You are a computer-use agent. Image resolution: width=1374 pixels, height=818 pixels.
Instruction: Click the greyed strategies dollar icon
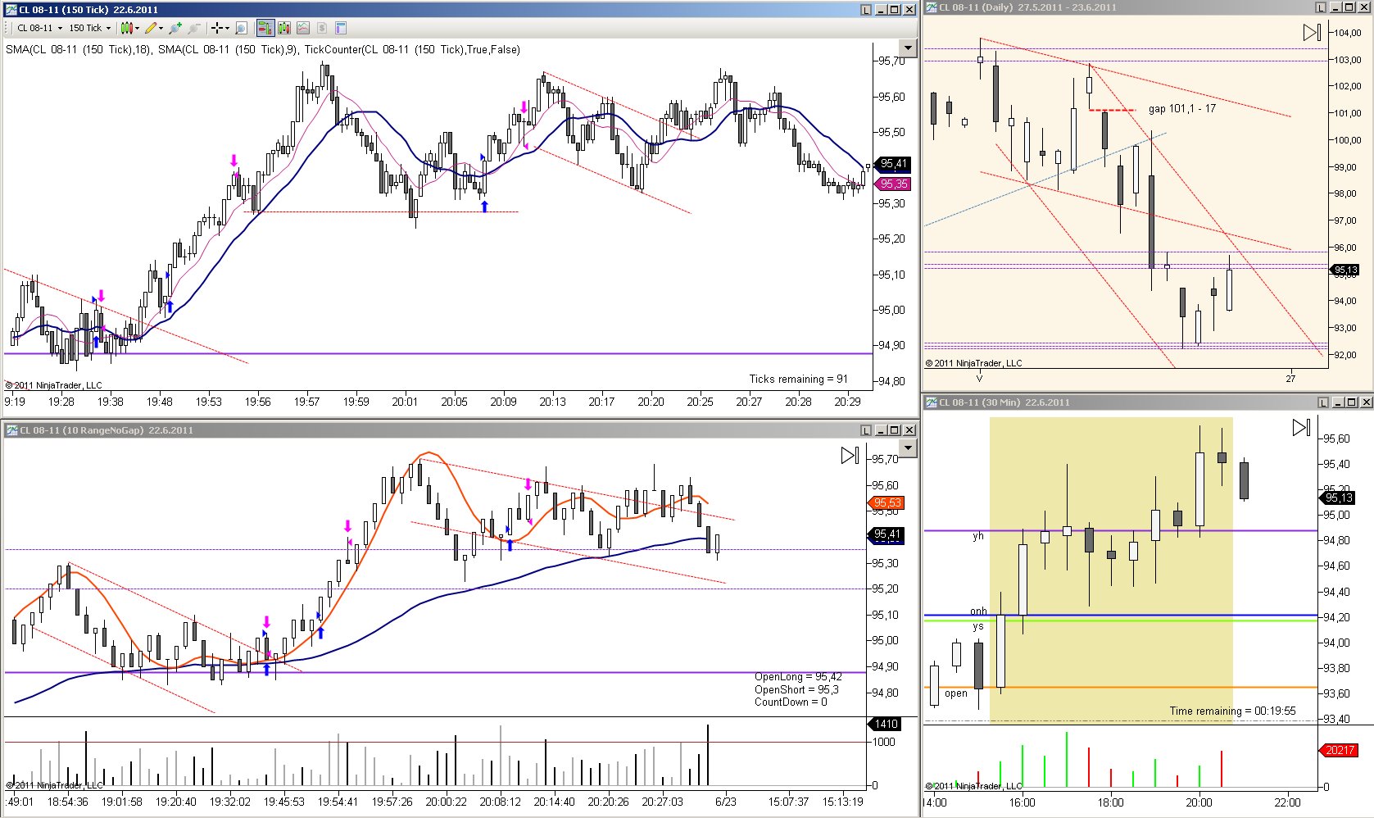[x=322, y=28]
